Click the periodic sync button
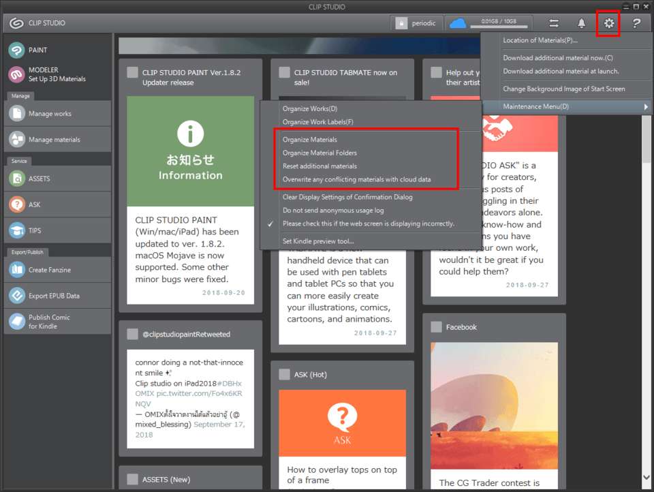 [416, 23]
